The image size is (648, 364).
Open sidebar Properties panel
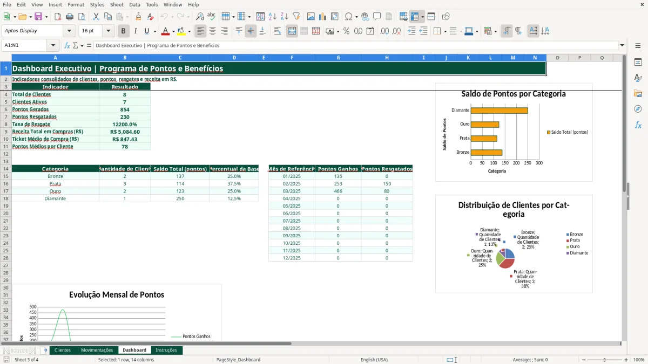coord(638,63)
